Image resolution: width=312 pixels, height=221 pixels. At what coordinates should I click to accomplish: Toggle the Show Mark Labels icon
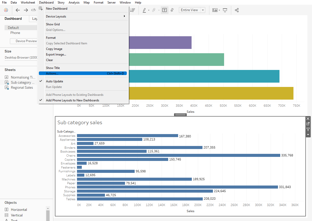click(165, 10)
